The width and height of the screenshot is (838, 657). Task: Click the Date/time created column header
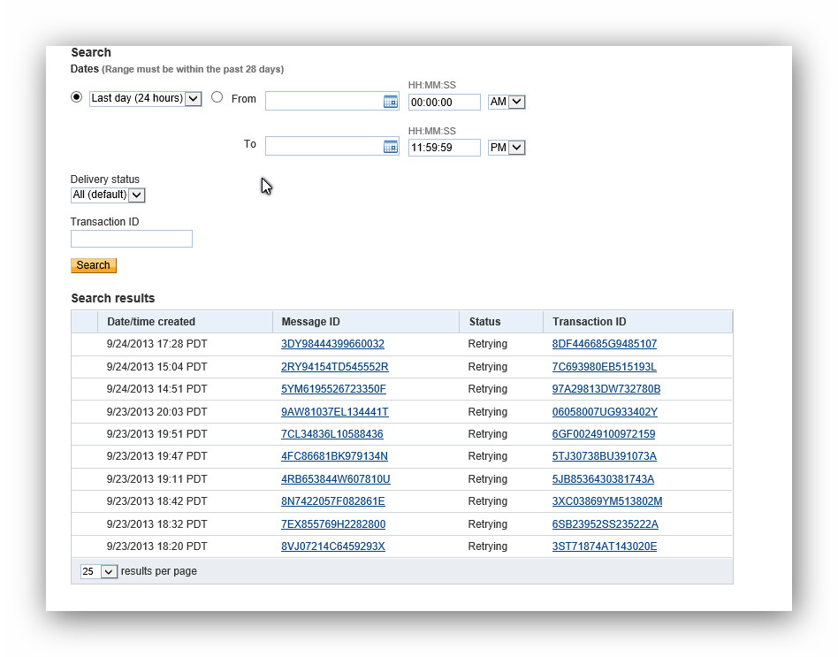(x=151, y=322)
